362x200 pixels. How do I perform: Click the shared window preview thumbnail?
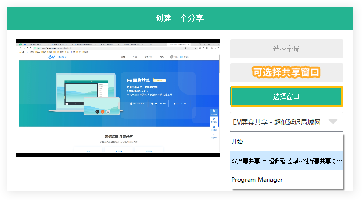(118, 98)
